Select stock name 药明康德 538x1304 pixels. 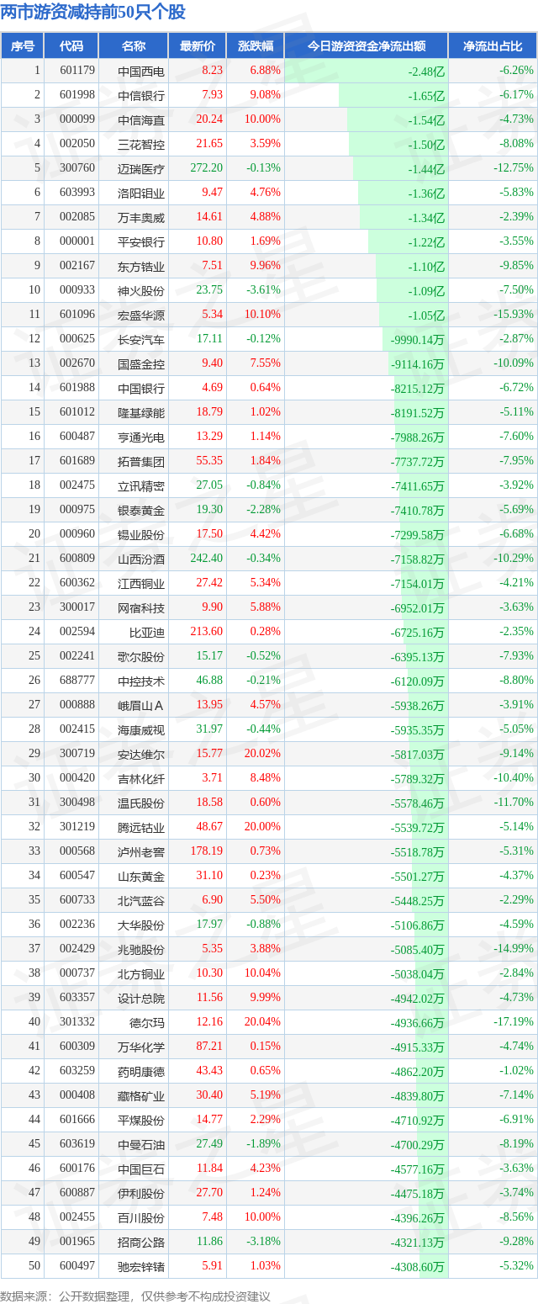coord(141,1072)
